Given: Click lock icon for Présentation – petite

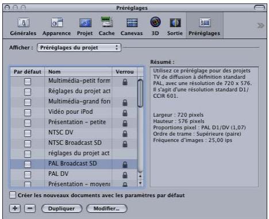Looking at the screenshot, I should click(125, 123).
